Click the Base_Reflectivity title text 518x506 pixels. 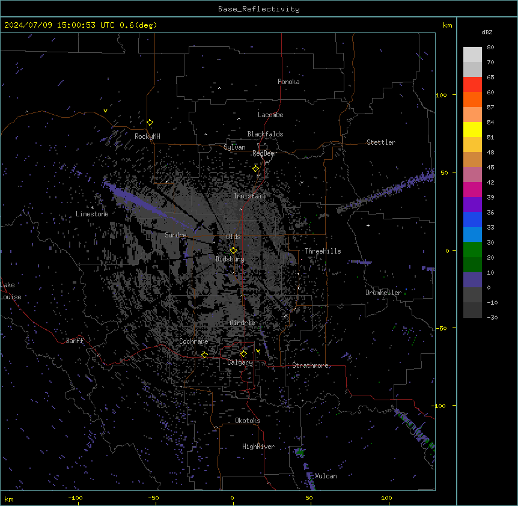[259, 9]
